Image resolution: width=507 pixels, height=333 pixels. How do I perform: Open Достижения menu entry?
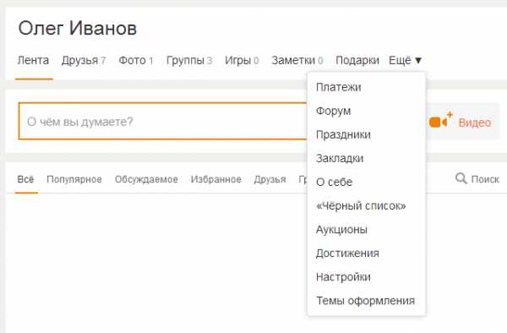click(347, 254)
